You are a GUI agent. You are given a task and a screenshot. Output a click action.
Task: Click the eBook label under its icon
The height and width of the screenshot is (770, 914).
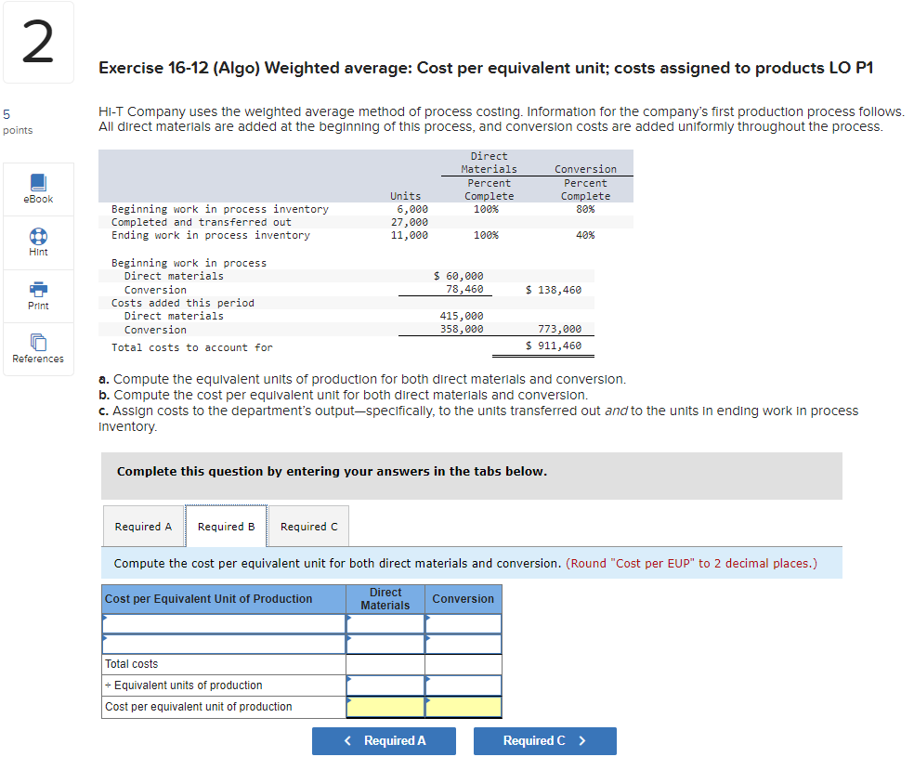pyautogui.click(x=38, y=199)
